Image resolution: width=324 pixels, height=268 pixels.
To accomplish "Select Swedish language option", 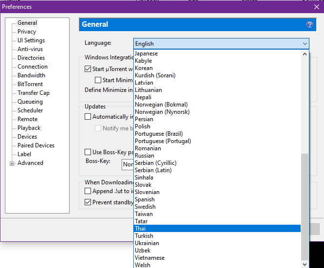I will point(217,207).
